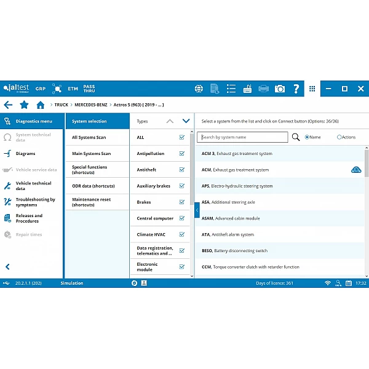The width and height of the screenshot is (369, 369).
Task: Select ACM 3 Exhaust gas treatment system
Action: [280, 153]
